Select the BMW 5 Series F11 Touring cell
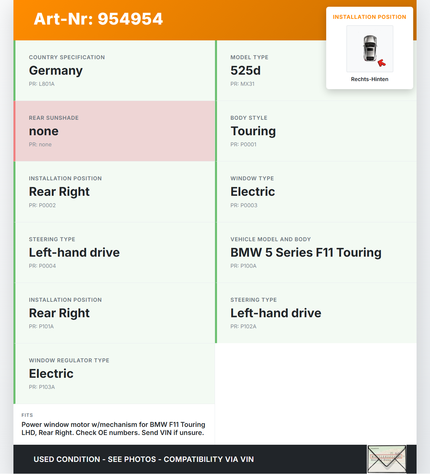Image resolution: width=430 pixels, height=474 pixels. tap(316, 252)
